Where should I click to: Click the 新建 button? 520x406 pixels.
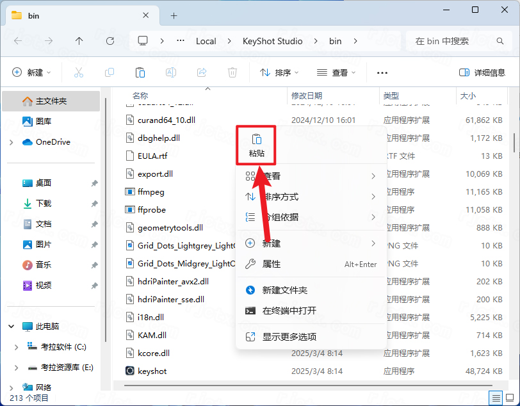point(31,72)
